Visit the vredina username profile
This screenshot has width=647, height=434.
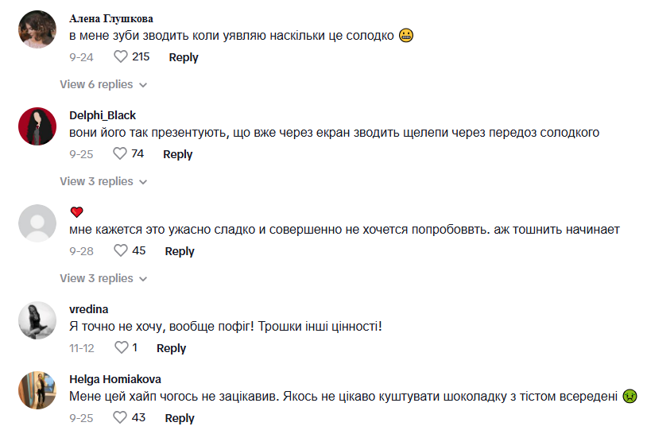[89, 309]
